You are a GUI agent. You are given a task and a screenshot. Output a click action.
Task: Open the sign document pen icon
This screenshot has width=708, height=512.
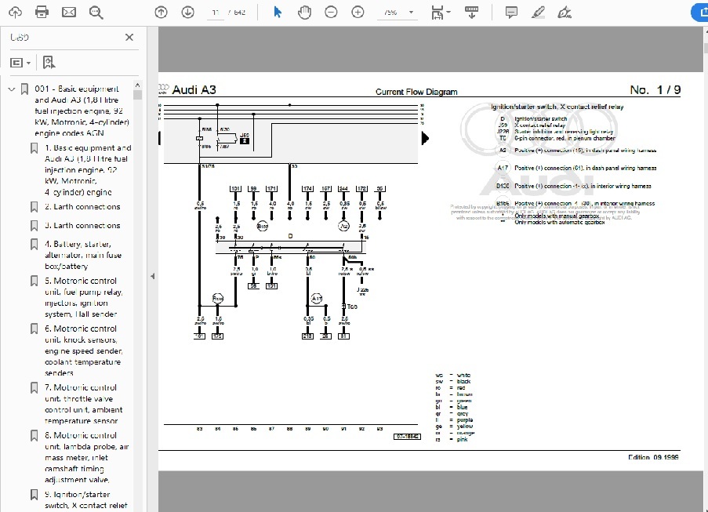point(565,13)
